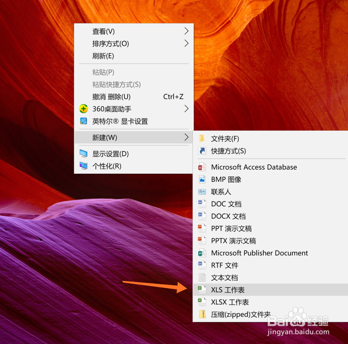Image resolution: width=348 pixels, height=344 pixels.
Task: Select the Microsoft Publisher Document icon
Action: click(202, 253)
